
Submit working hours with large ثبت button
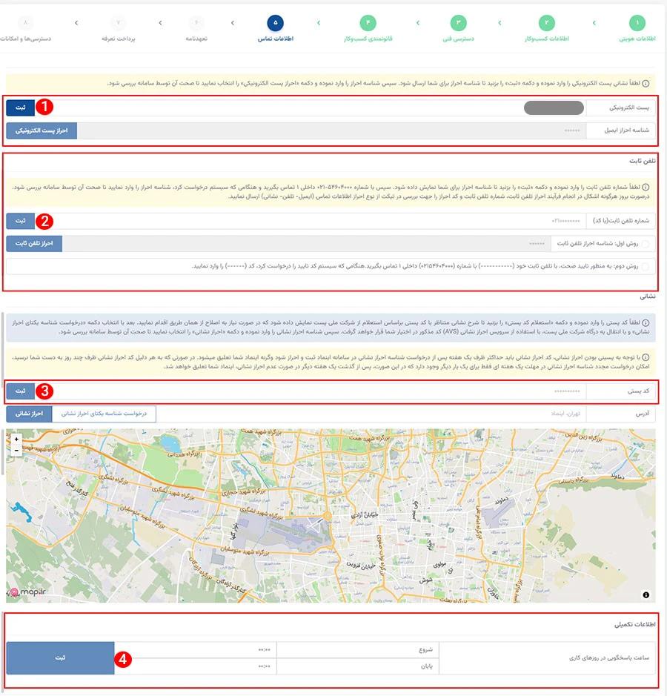click(60, 657)
